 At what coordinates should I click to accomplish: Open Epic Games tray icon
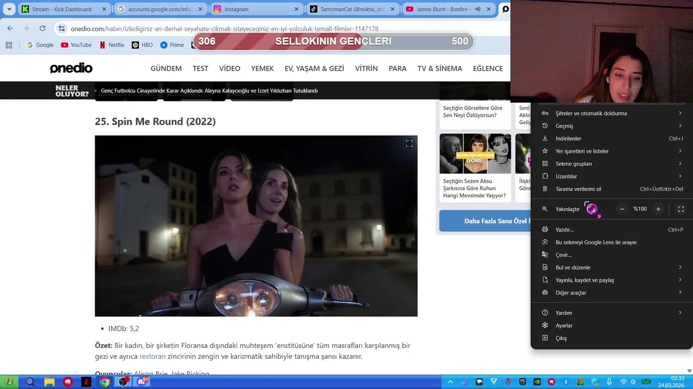(x=522, y=382)
